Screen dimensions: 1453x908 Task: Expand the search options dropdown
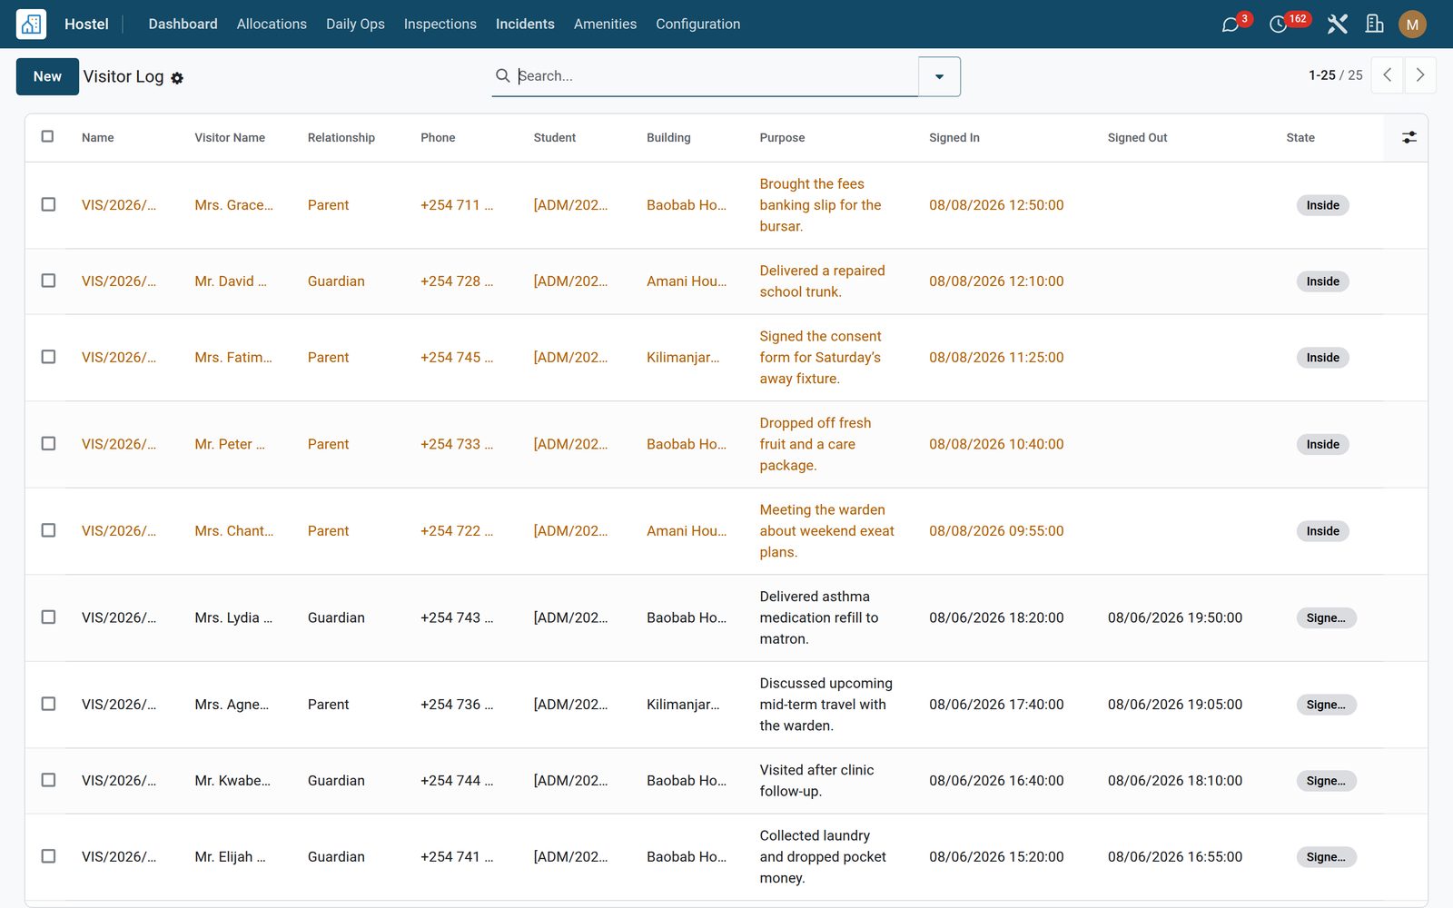pyautogui.click(x=939, y=76)
